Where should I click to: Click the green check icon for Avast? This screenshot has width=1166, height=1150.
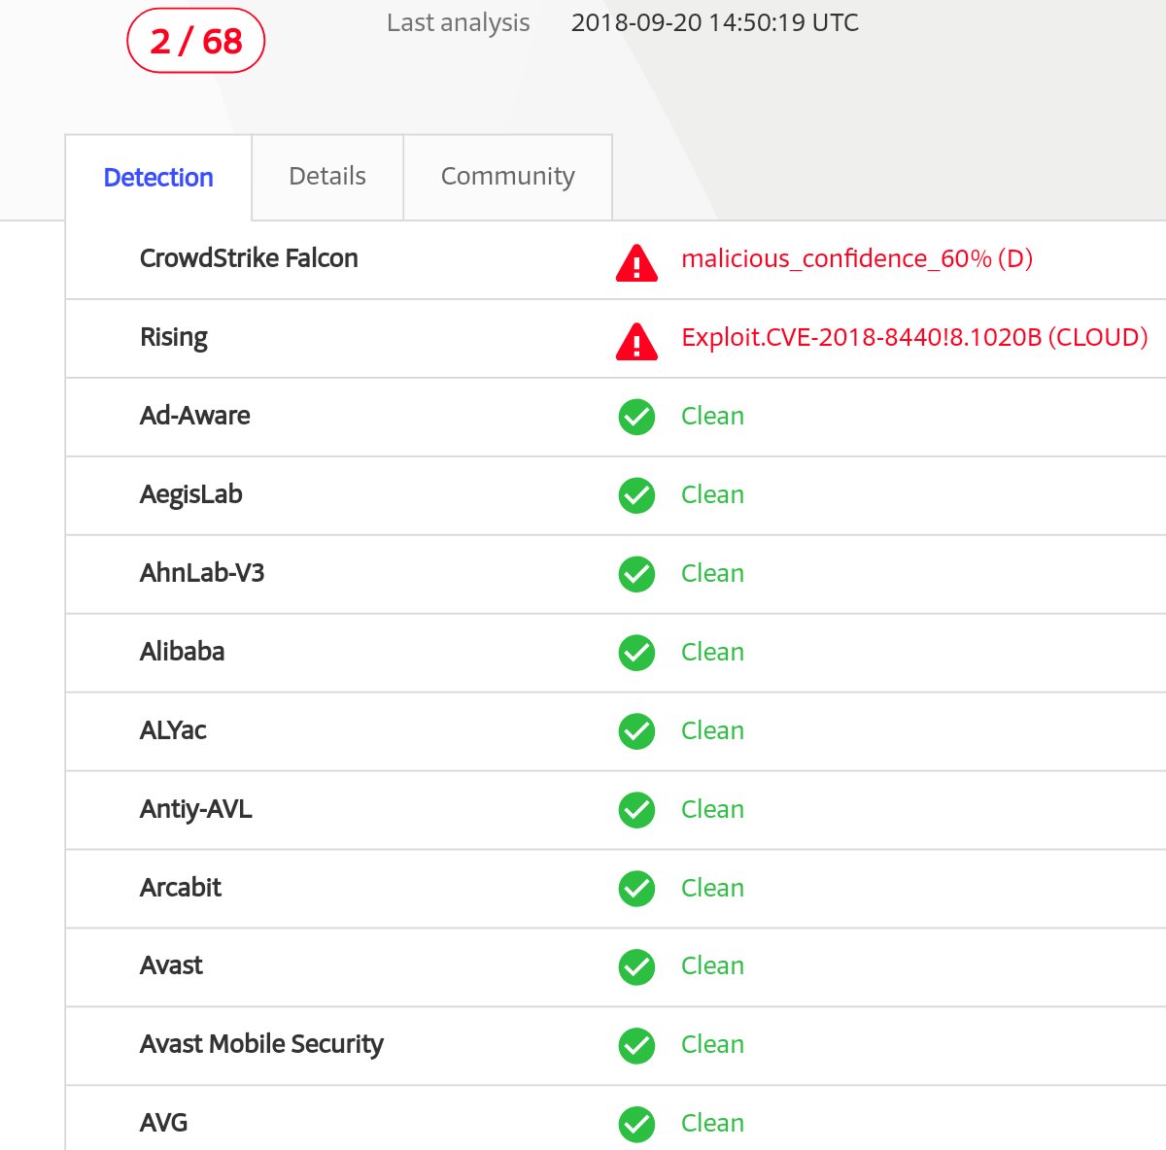pos(636,966)
